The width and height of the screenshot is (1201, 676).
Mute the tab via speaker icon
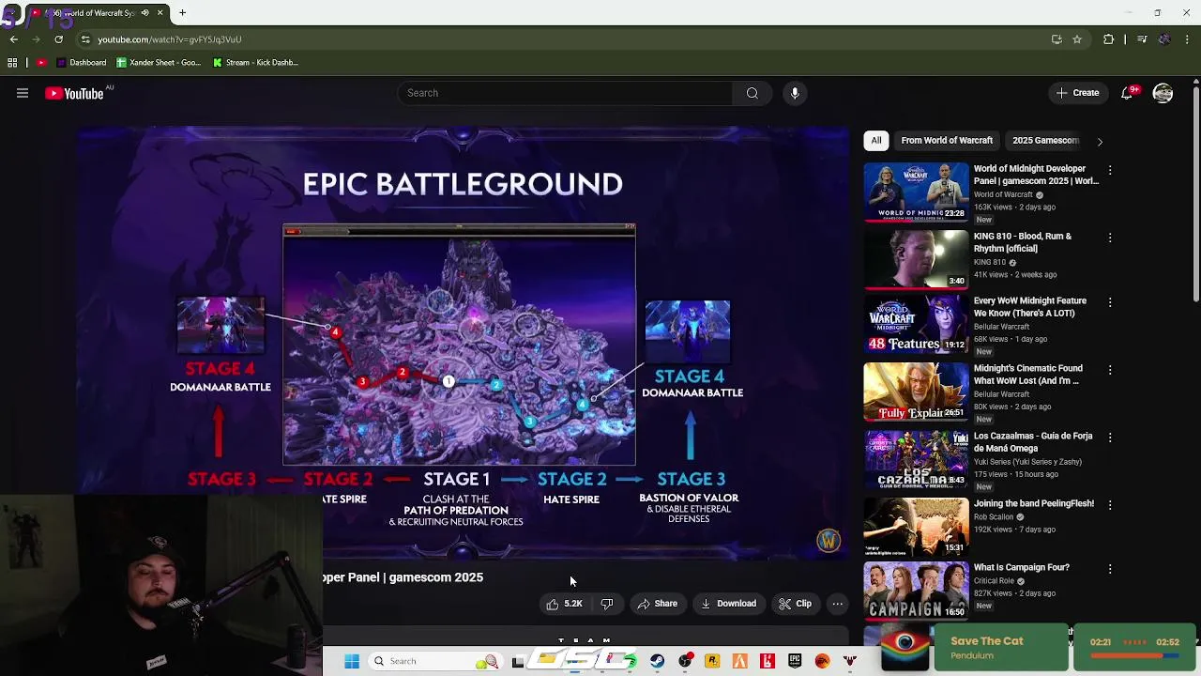point(144,13)
